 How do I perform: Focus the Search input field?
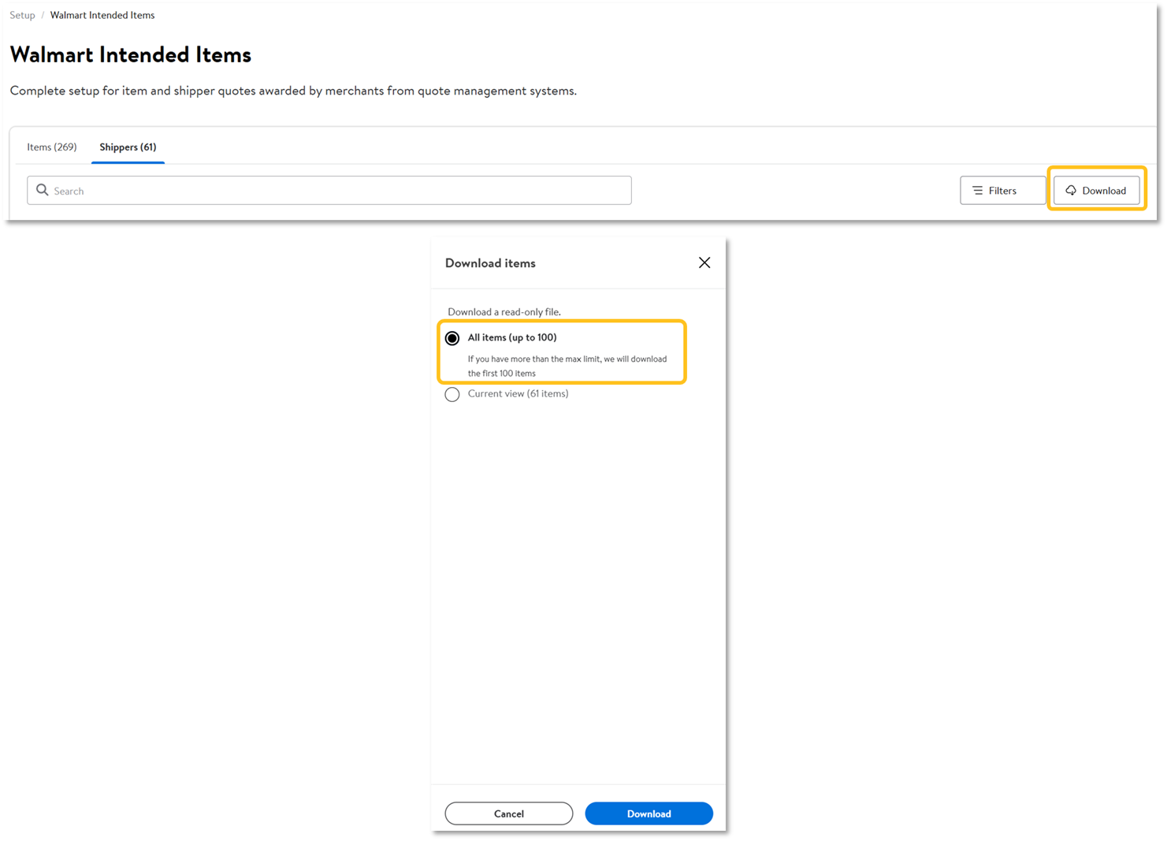point(329,191)
